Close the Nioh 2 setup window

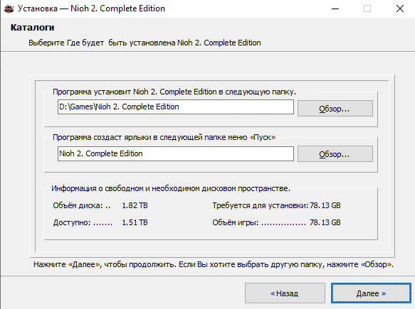coord(399,9)
